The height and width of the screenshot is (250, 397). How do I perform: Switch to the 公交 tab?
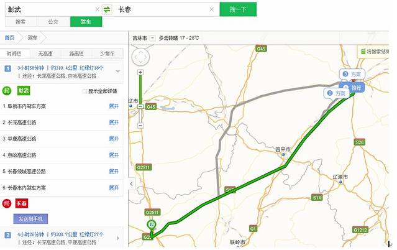click(53, 22)
